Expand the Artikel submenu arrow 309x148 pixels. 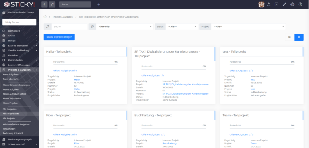pos(37,36)
